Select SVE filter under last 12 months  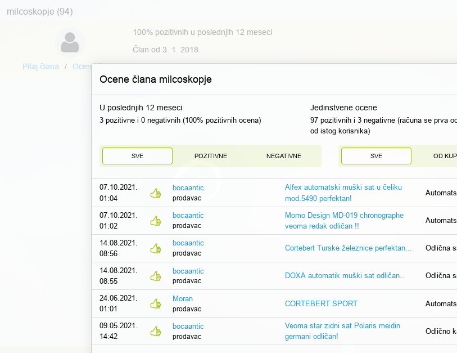pyautogui.click(x=137, y=156)
